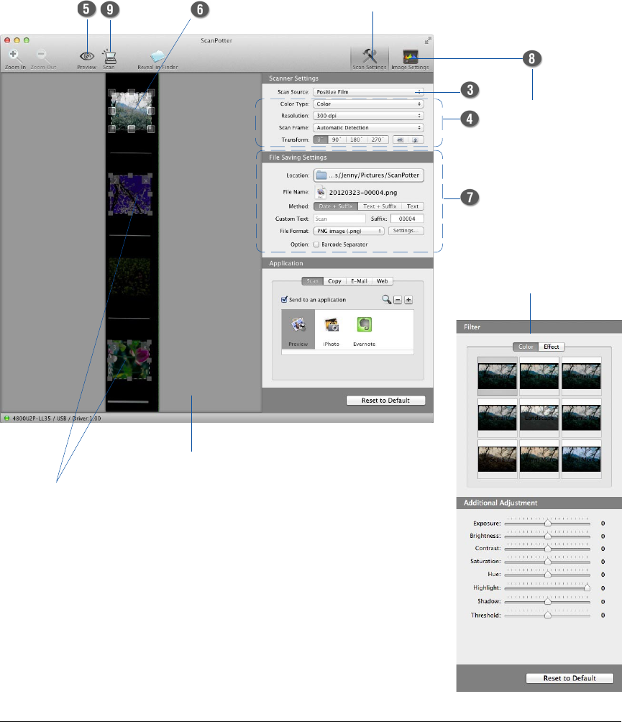Switch to the Effect filter tab
Viewport: 622px width, 722px height.
pos(552,347)
